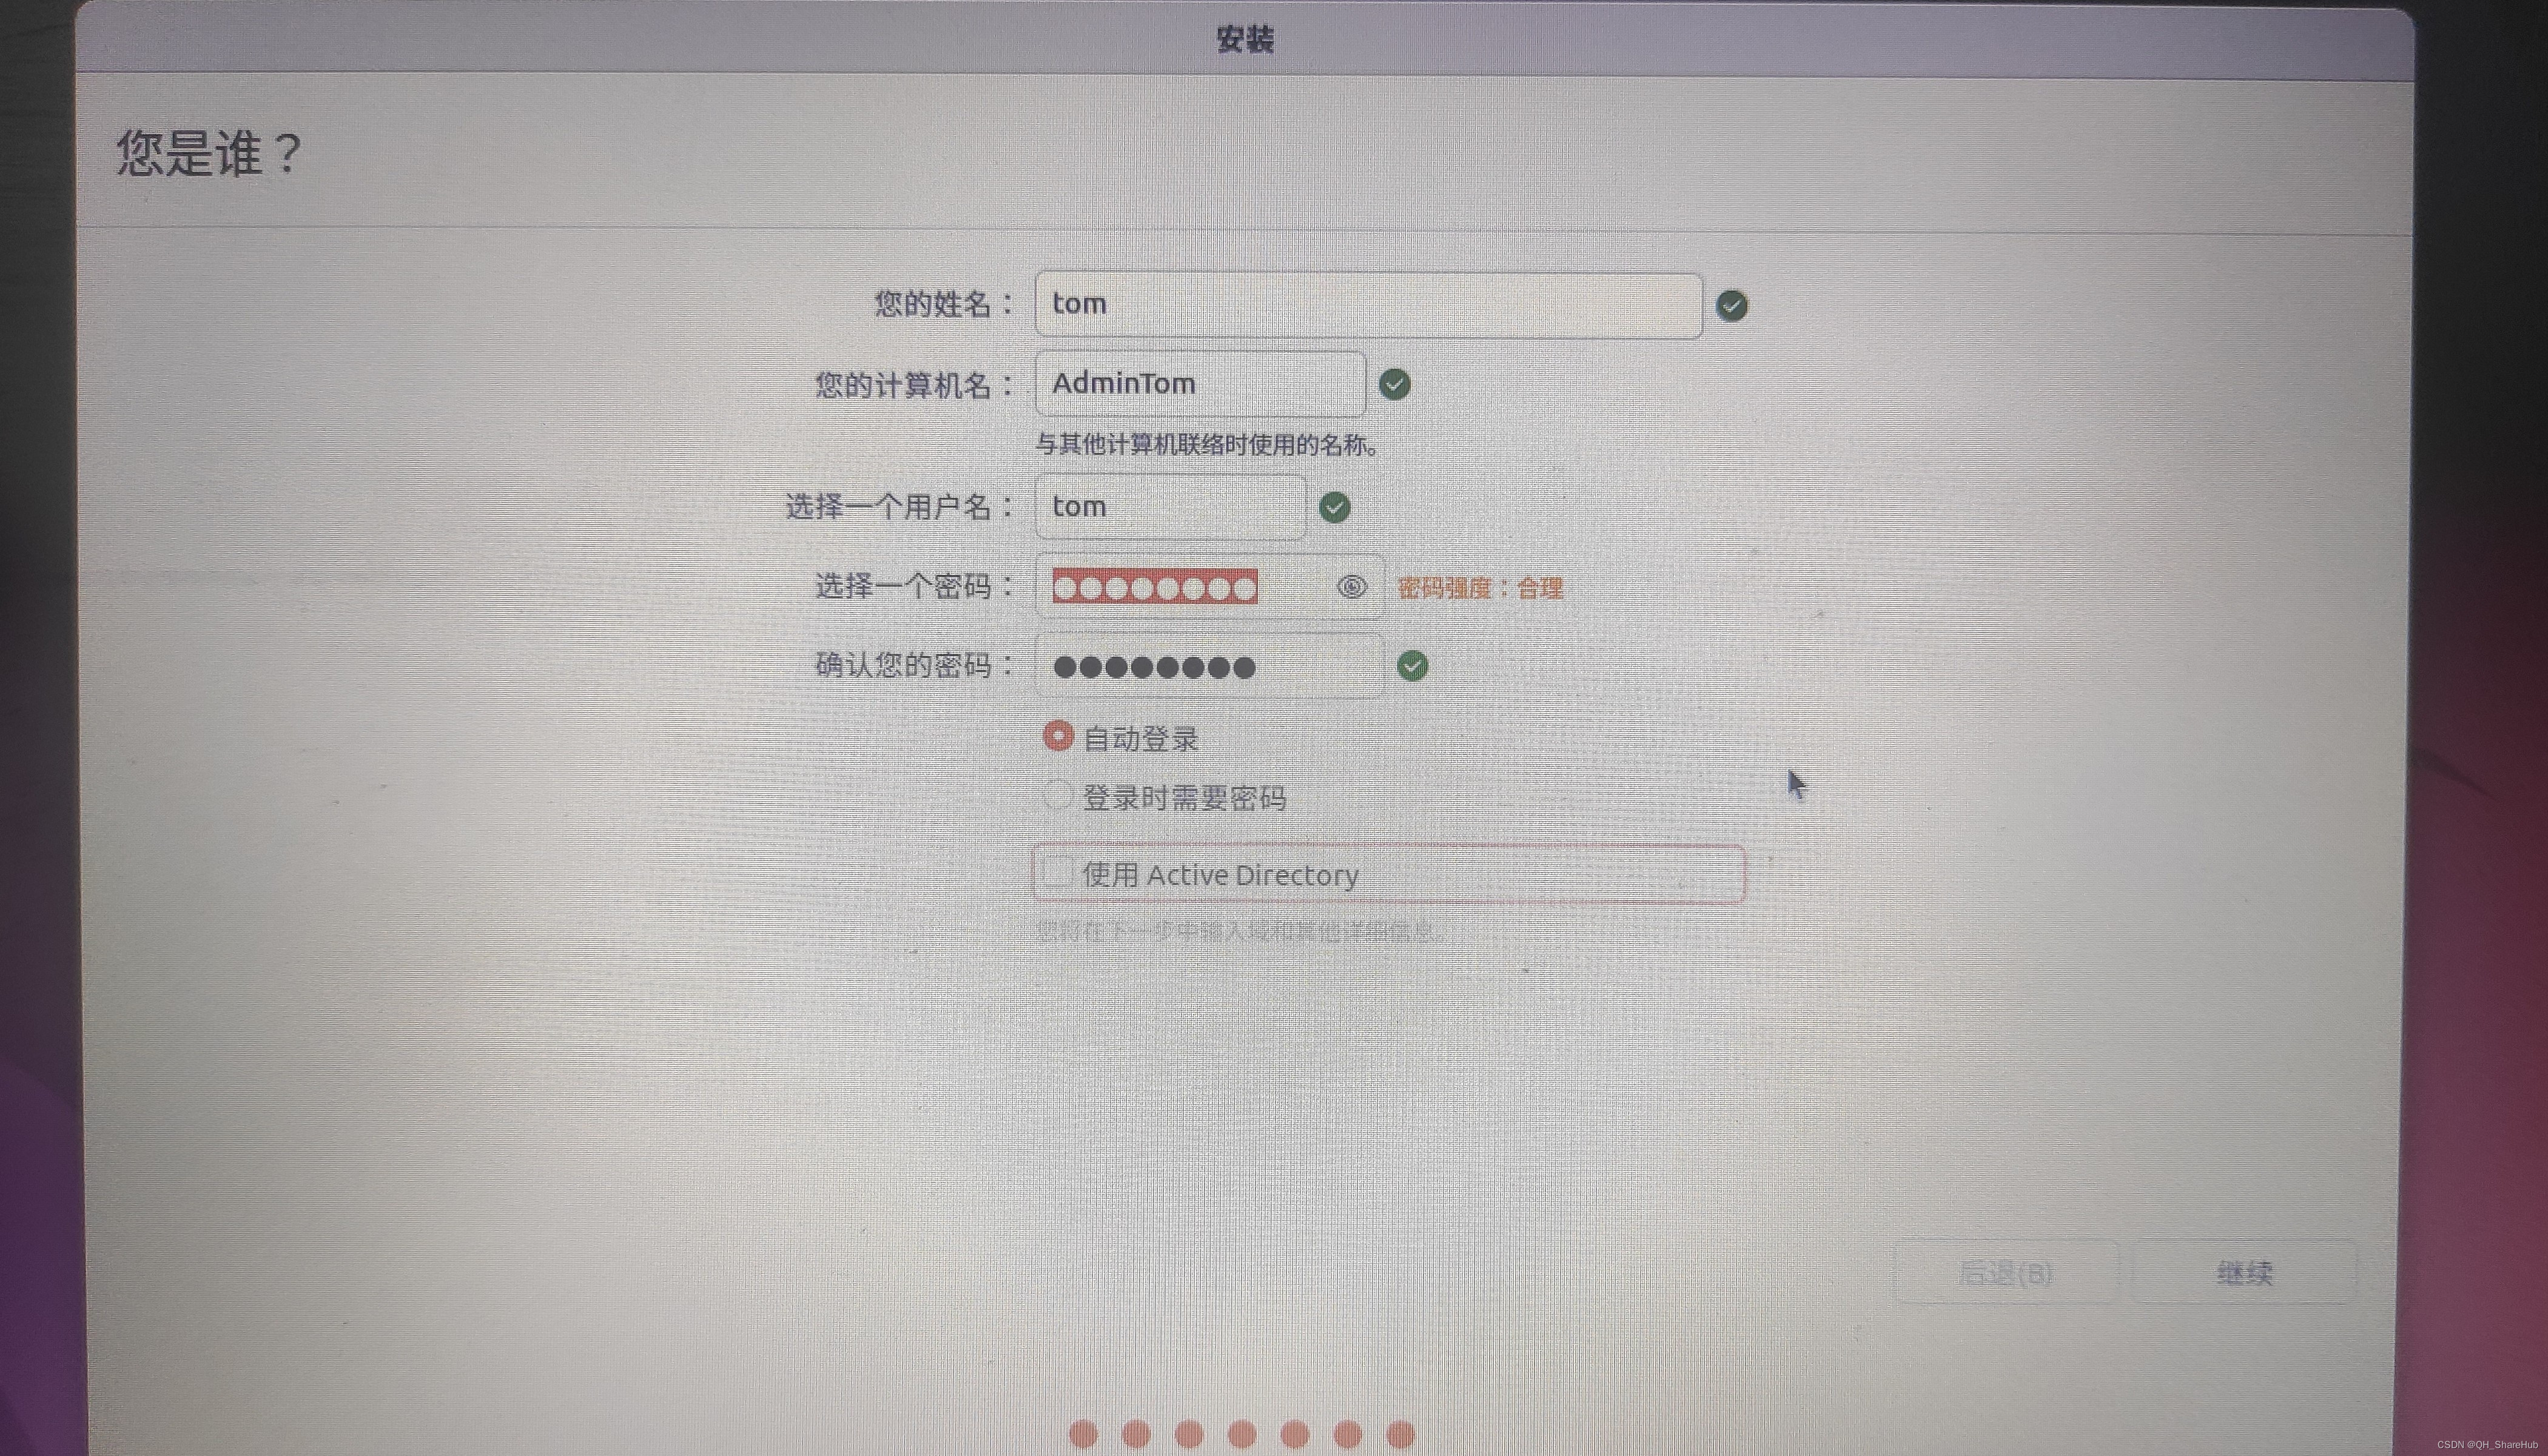The width and height of the screenshot is (2548, 1456).
Task: Select 登录时需要密码 radio option
Action: (x=1057, y=796)
